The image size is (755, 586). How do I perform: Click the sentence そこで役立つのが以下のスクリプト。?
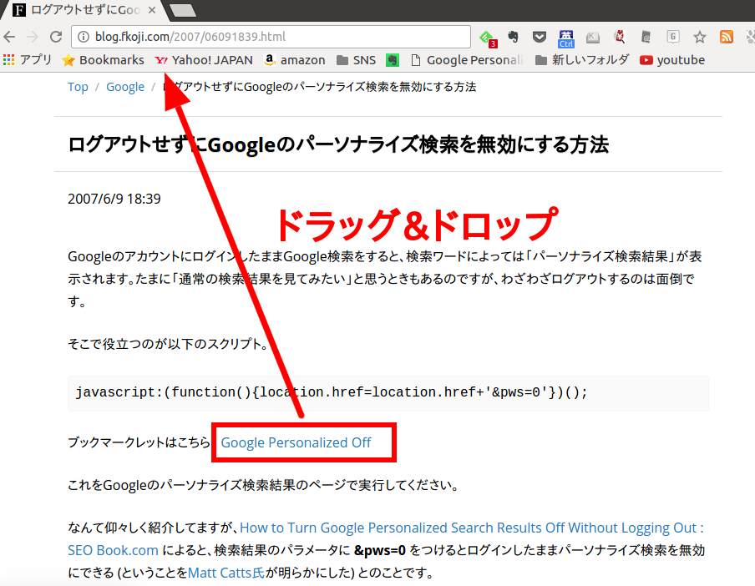click(168, 344)
